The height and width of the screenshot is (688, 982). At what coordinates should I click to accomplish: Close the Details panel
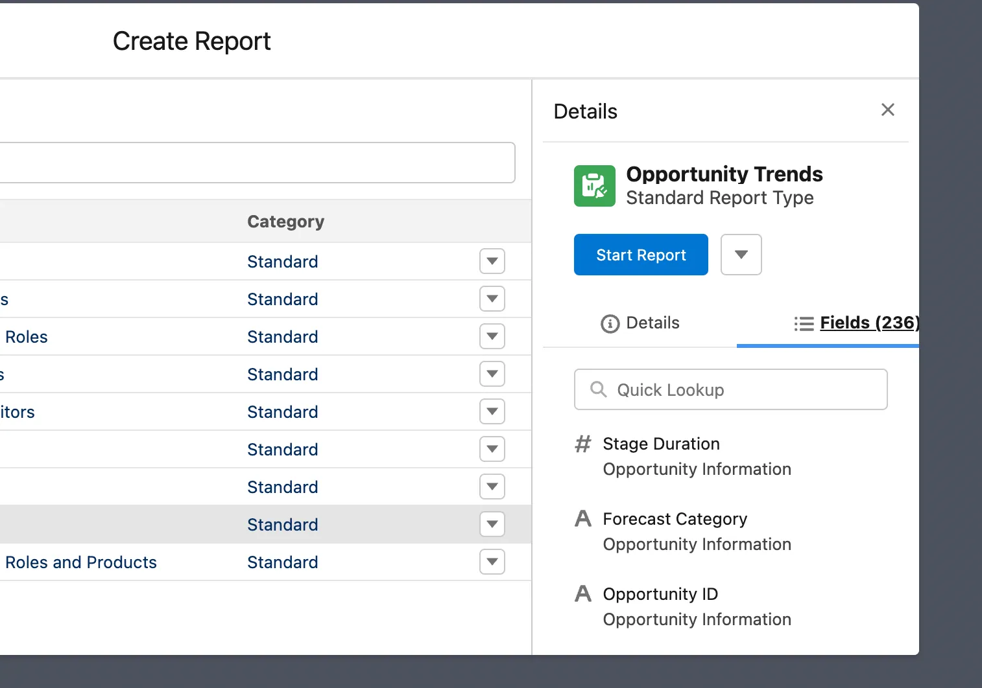pyautogui.click(x=888, y=110)
